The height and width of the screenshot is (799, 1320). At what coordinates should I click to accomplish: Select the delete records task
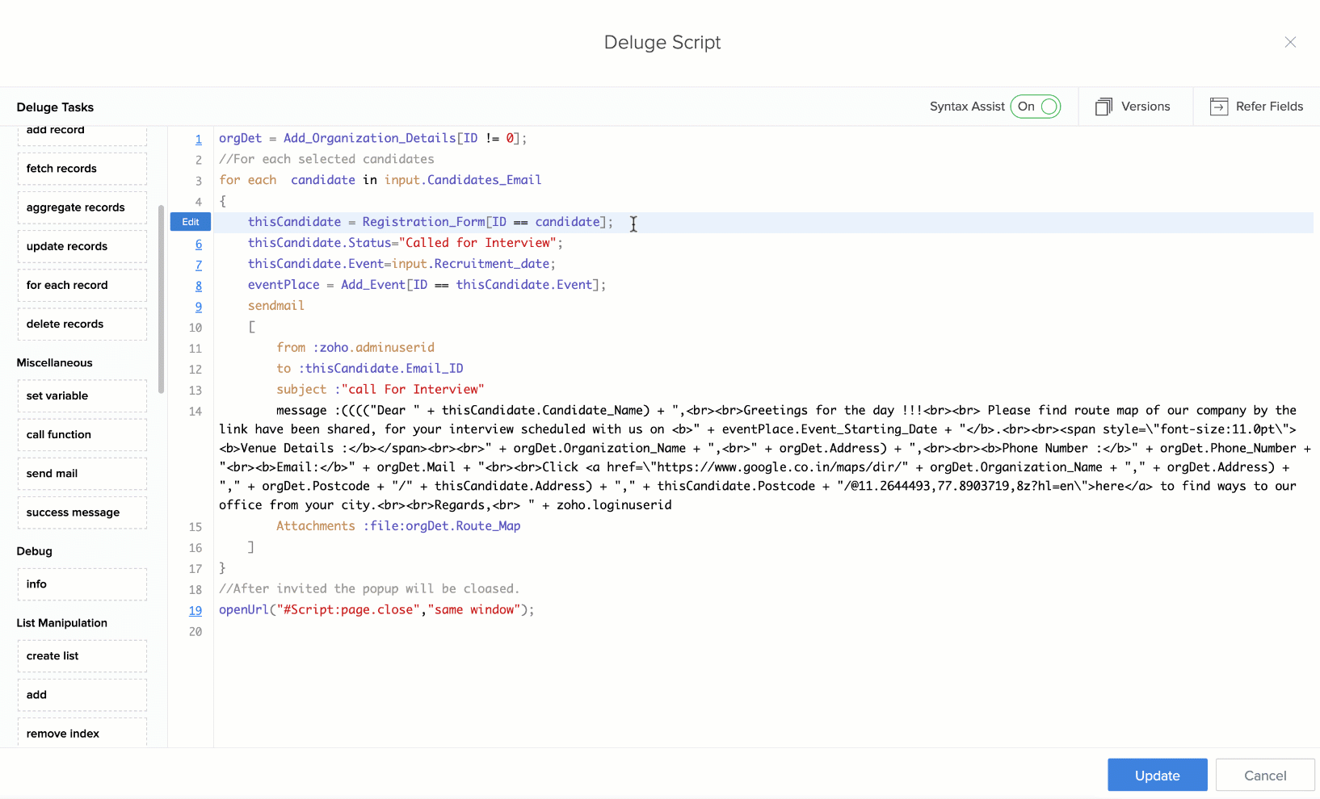82,324
